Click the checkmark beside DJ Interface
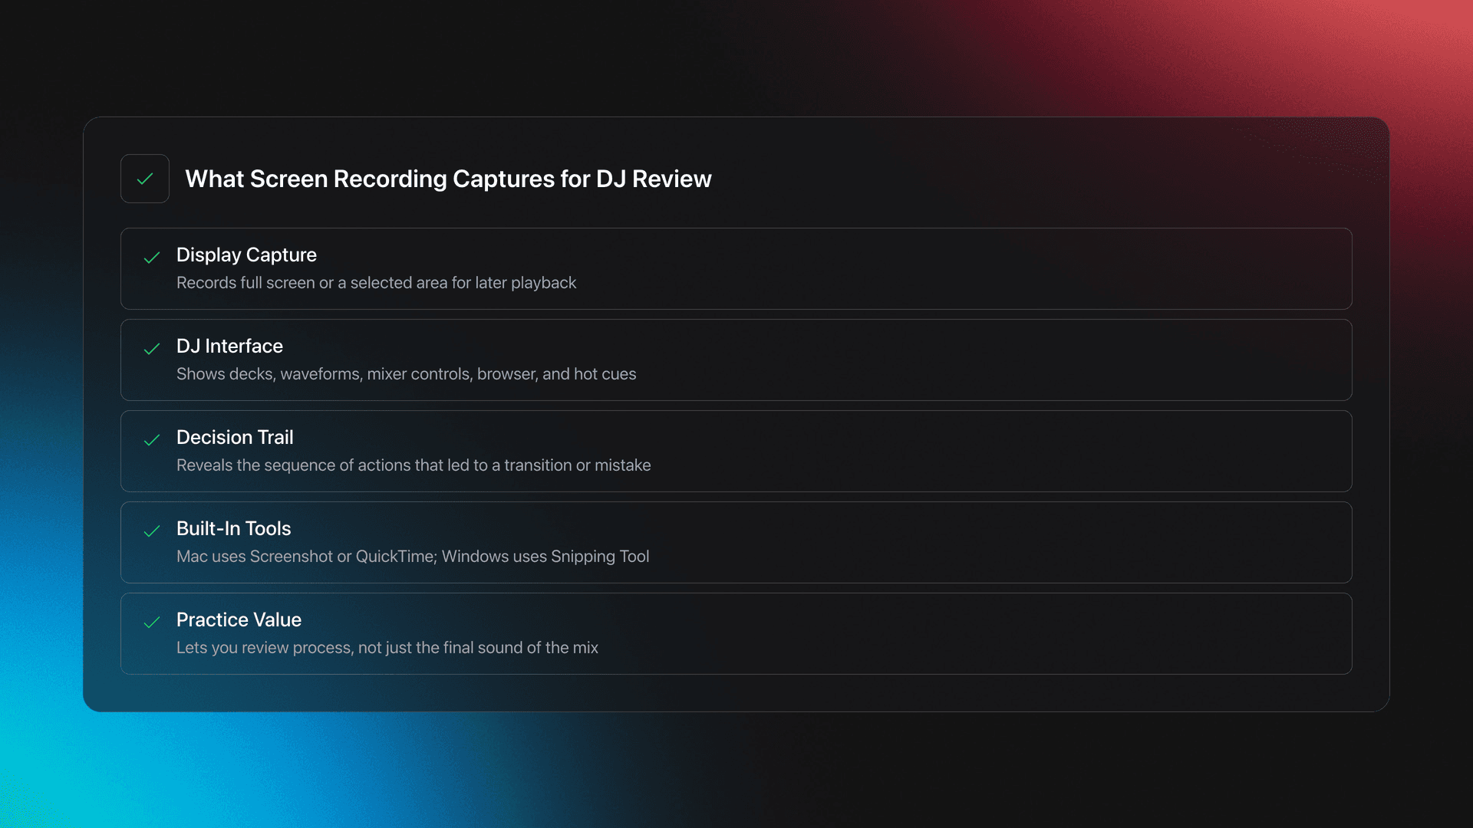The height and width of the screenshot is (828, 1473). [x=153, y=350]
